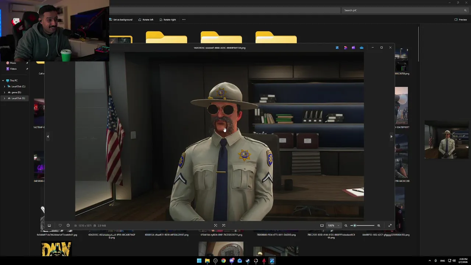The width and height of the screenshot is (471, 265).
Task: Open Videos in the File Explorer sidebar
Action: tap(13, 69)
